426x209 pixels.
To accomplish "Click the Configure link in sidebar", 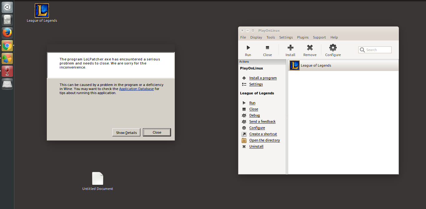I will tap(257, 128).
